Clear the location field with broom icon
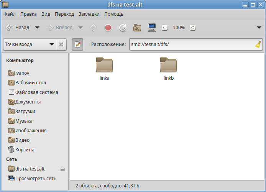The height and width of the screenshot is (192, 266). pos(258,44)
